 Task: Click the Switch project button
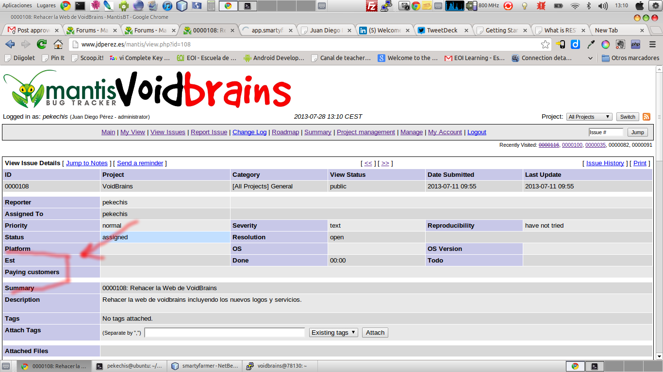pos(628,117)
